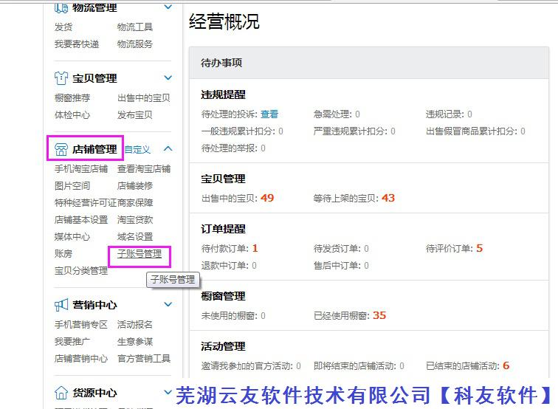
Task: Open 淘宝贷款 link
Action: click(x=135, y=220)
